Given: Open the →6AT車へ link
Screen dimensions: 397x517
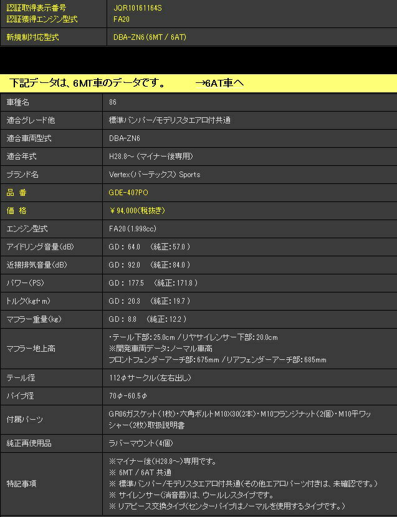Looking at the screenshot, I should pyautogui.click(x=219, y=83).
